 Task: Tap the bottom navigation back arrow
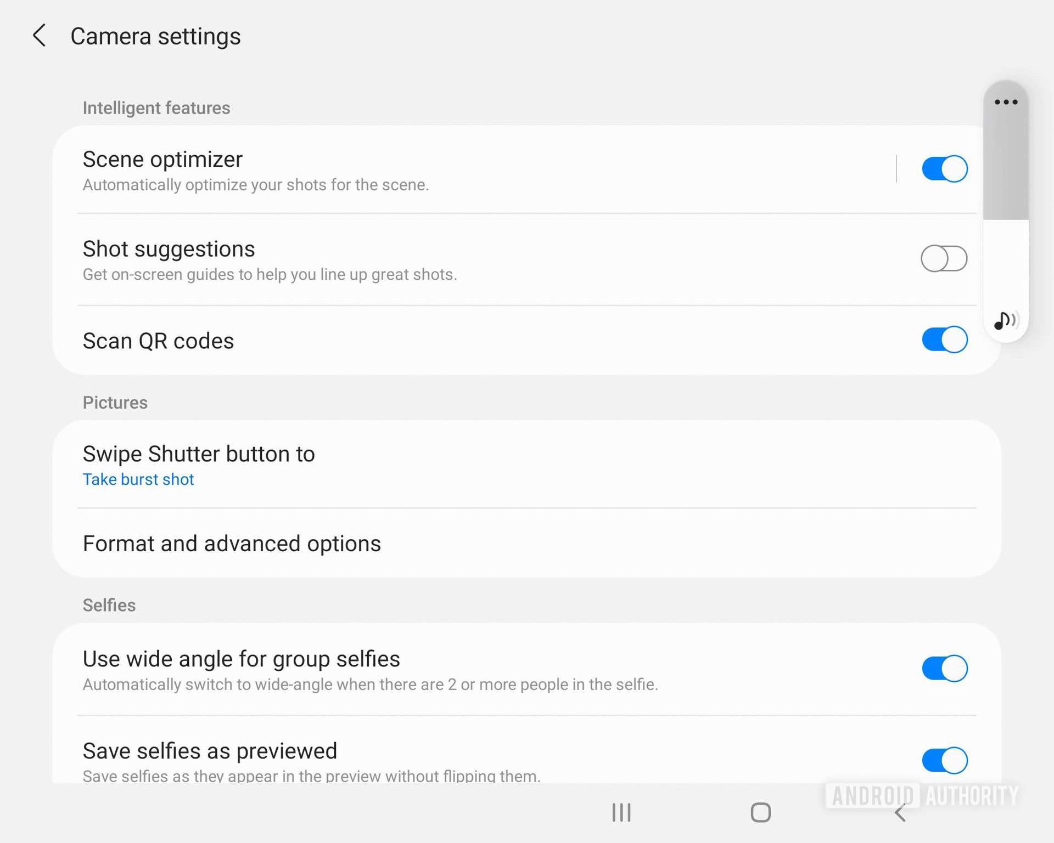tap(900, 812)
